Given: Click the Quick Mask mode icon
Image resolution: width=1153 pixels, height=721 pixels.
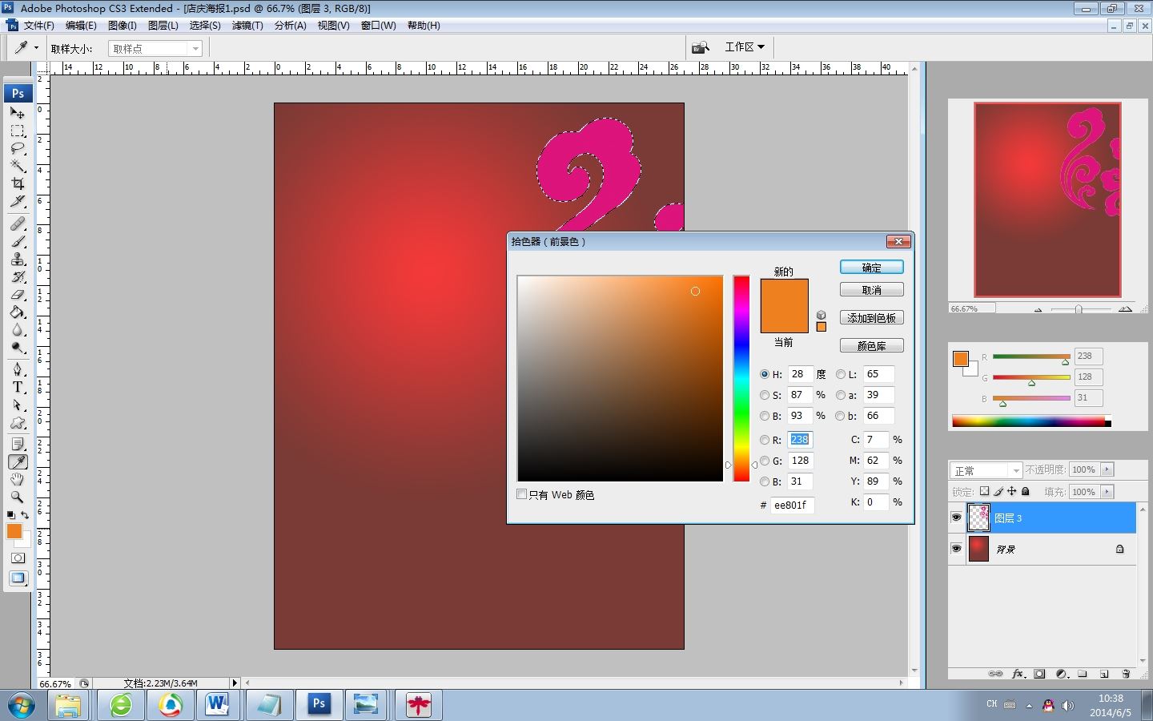Looking at the screenshot, I should coord(18,558).
